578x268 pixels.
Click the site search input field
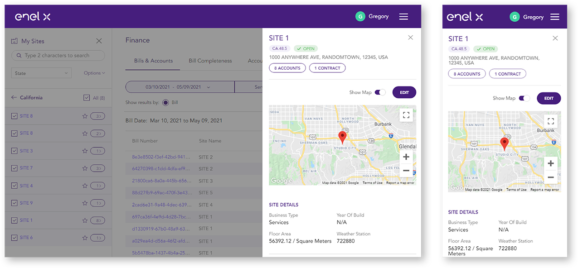click(x=58, y=56)
